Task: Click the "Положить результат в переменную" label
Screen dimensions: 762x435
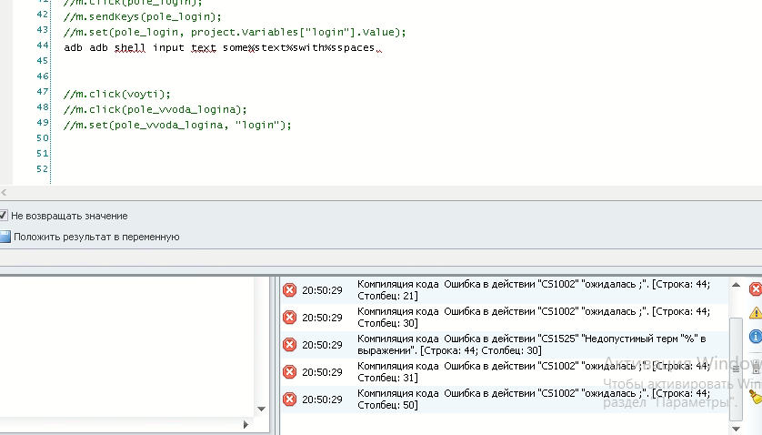Action: (96, 237)
